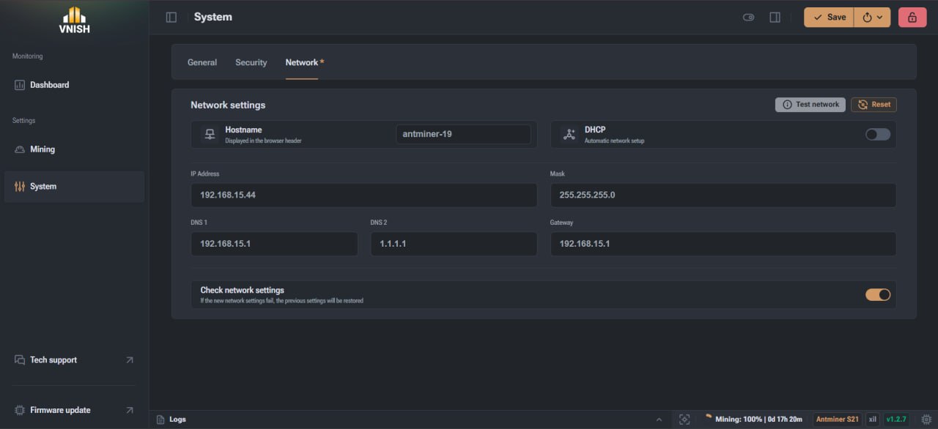Click the IP Address input field
Viewport: 938px width, 429px height.
[364, 195]
